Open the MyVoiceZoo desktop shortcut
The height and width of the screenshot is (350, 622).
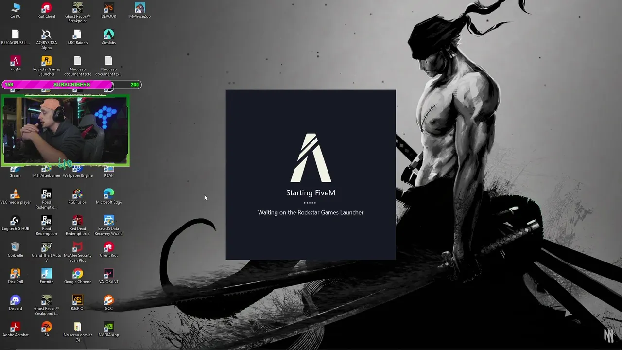coord(140,11)
